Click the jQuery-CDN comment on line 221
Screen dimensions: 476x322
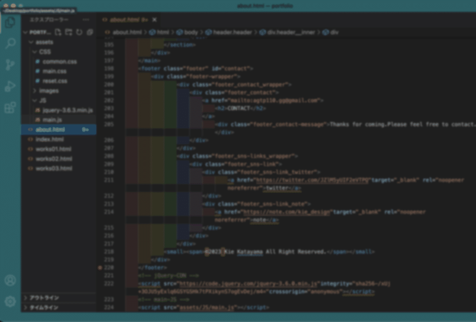(168, 276)
